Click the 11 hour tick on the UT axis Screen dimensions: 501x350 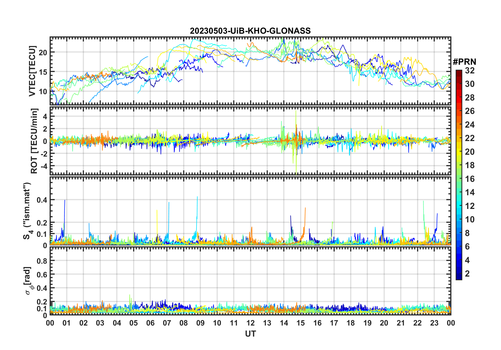tap(234, 323)
